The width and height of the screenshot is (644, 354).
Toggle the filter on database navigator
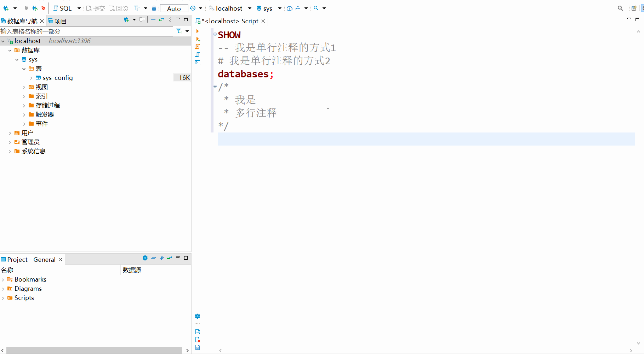point(179,31)
